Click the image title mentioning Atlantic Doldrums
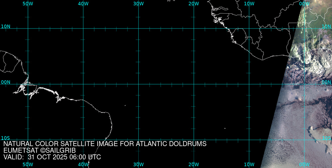This screenshot has width=332, height=168. click(x=105, y=144)
